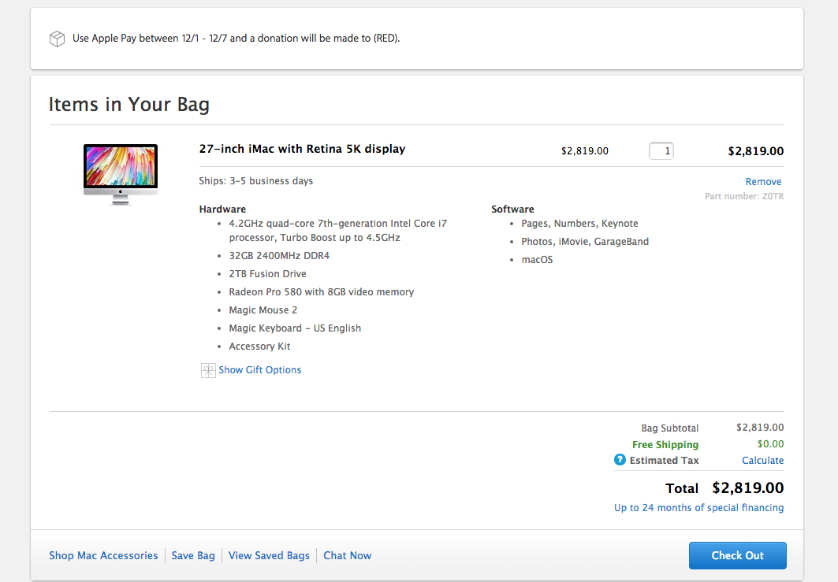Click the 'Ships: 3-5 business days' text
838x582 pixels.
pyautogui.click(x=256, y=181)
